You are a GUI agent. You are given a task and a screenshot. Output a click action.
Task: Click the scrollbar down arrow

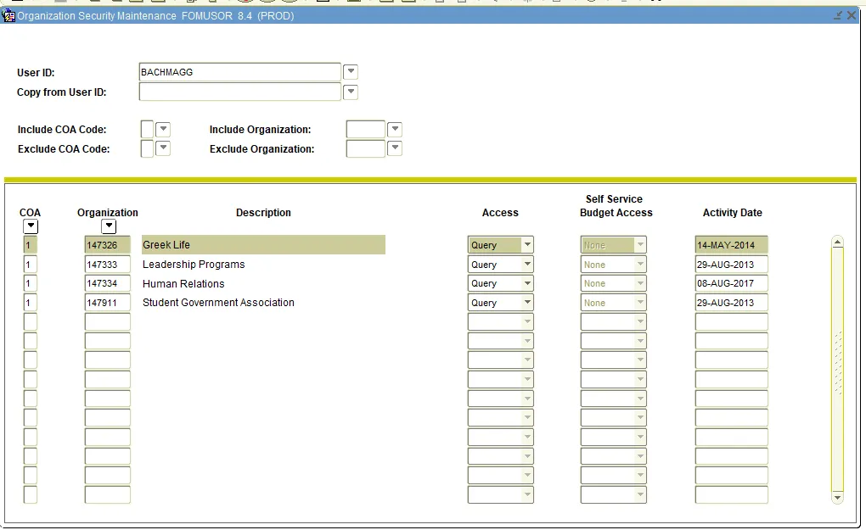tap(837, 499)
